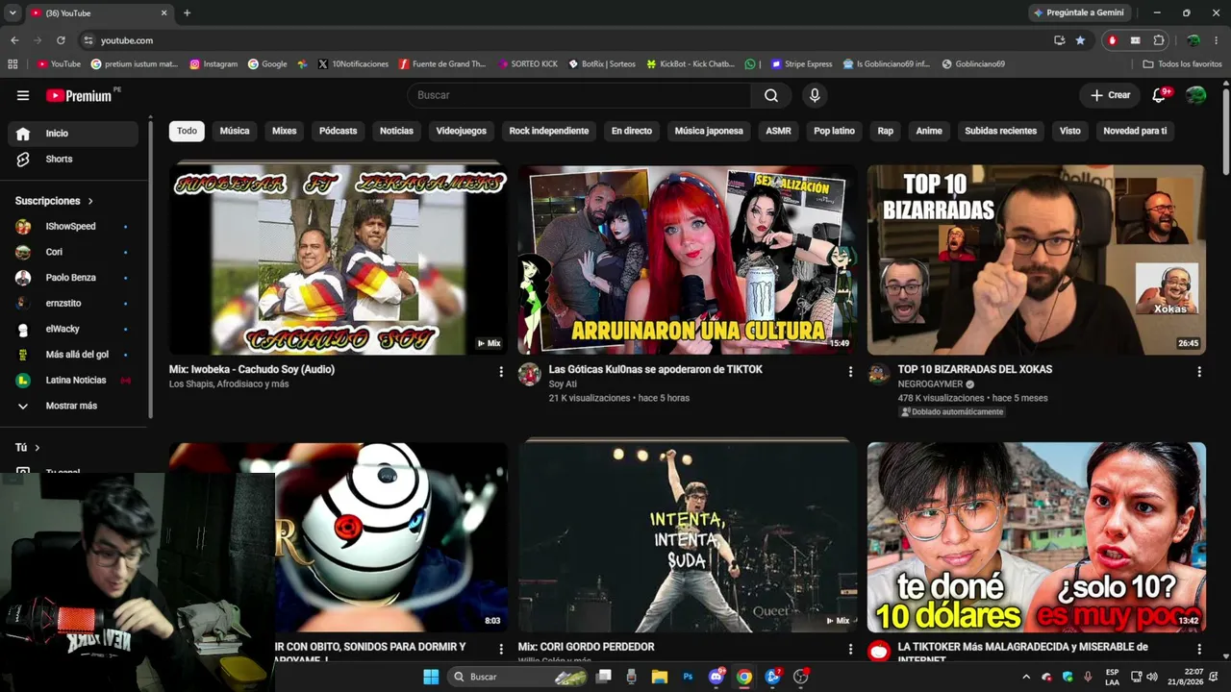Select the Novedad para ti chip
The height and width of the screenshot is (692, 1231).
point(1135,131)
